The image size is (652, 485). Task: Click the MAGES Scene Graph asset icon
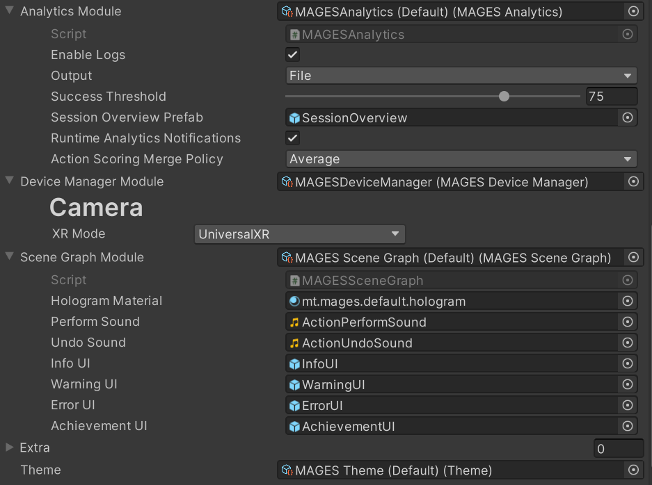287,258
